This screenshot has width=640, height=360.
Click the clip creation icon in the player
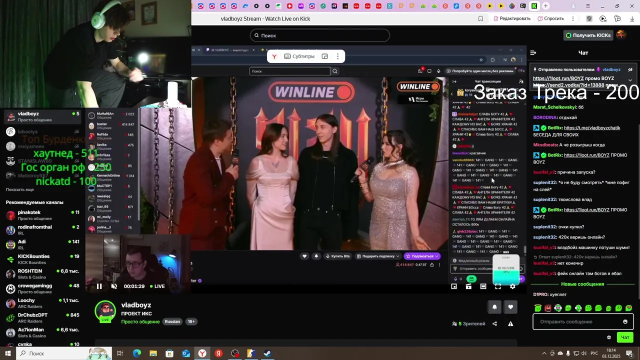468,286
